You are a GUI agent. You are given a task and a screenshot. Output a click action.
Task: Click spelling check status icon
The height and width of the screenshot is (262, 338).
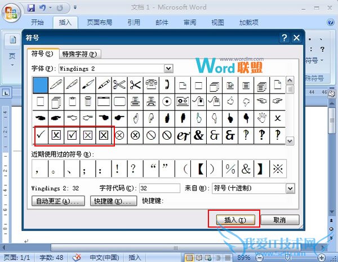tap(77, 257)
